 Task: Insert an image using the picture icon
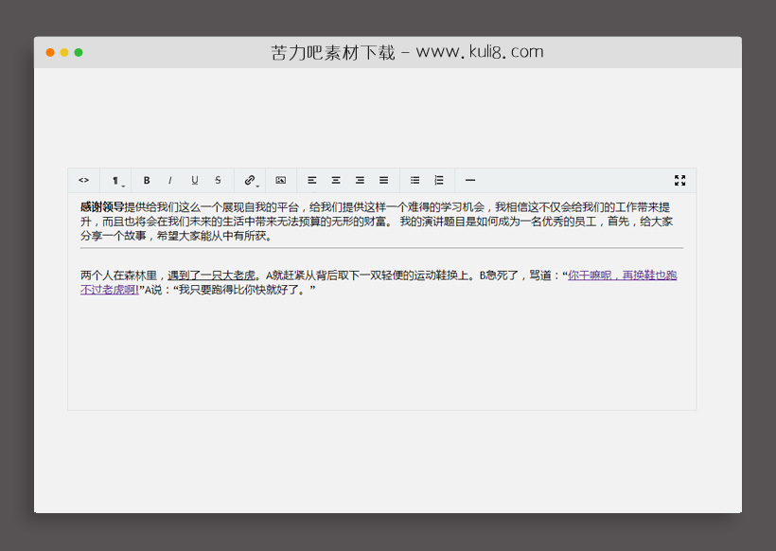click(281, 180)
